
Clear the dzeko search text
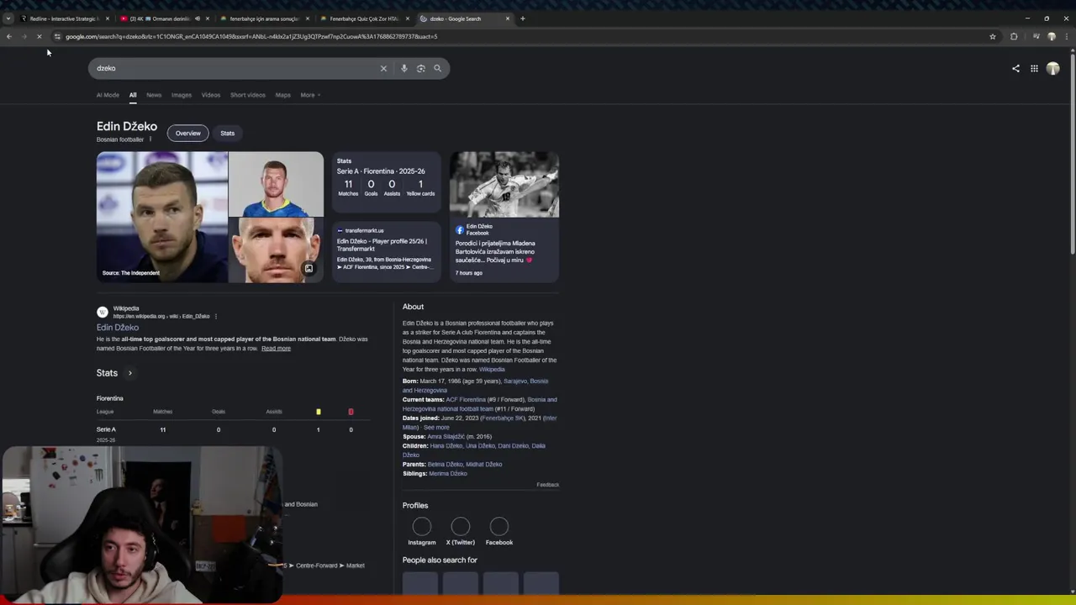pyautogui.click(x=383, y=68)
